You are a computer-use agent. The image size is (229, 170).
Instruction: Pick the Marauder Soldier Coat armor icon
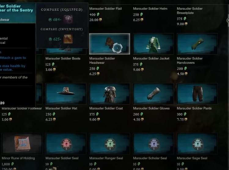109,94
